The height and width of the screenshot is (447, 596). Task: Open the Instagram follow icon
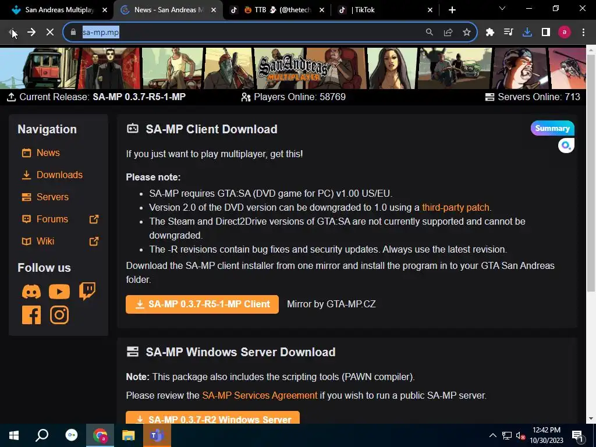coord(59,315)
